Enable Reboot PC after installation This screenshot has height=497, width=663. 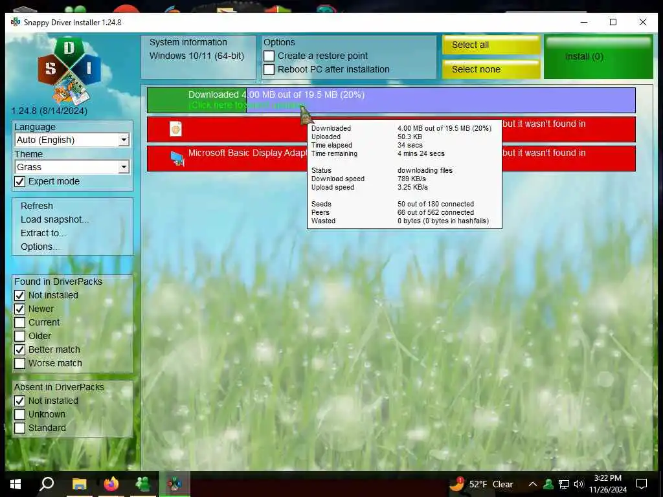269,69
